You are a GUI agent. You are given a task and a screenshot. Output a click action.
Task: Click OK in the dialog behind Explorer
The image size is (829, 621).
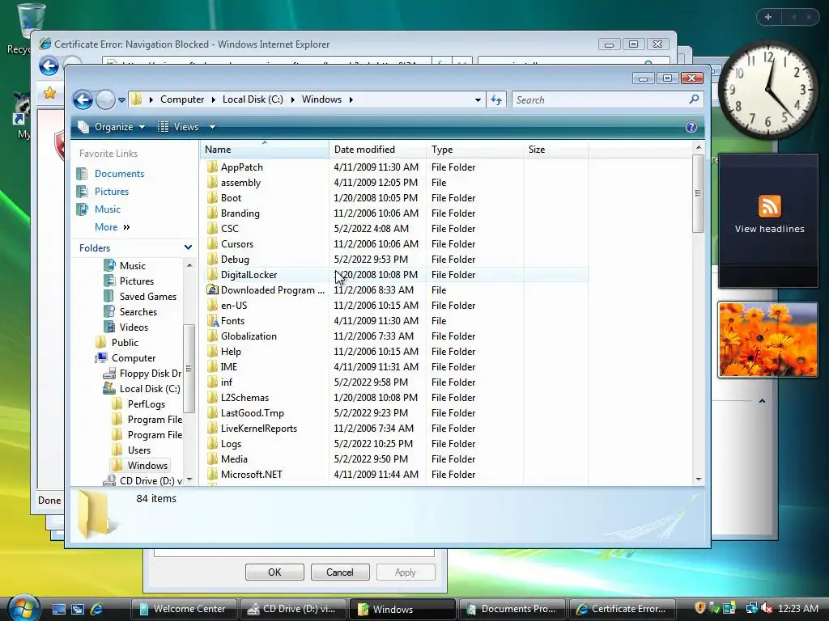click(274, 572)
